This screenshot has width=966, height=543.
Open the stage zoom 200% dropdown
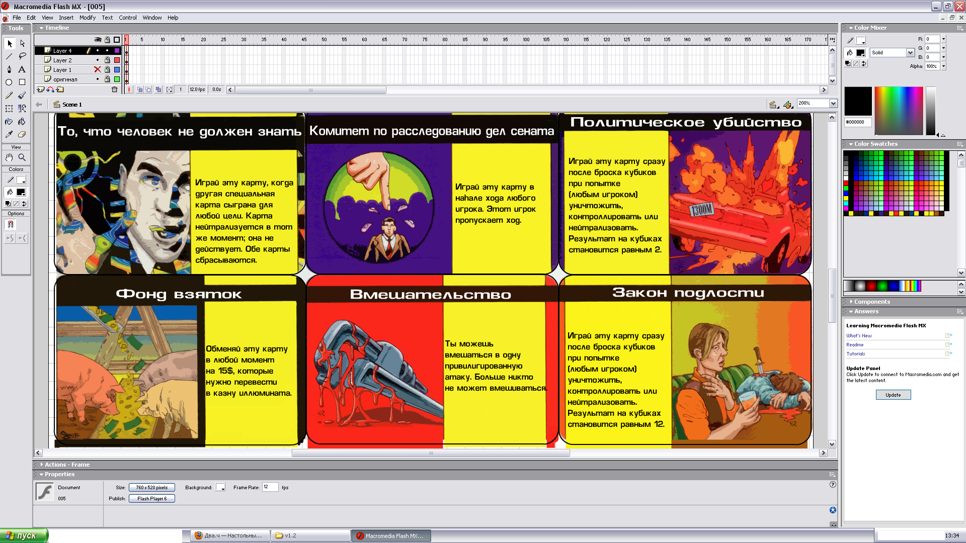coord(833,104)
